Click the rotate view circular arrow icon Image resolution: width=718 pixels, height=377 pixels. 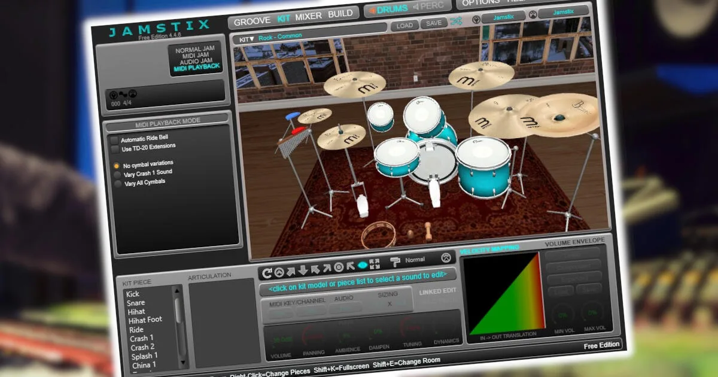267,272
